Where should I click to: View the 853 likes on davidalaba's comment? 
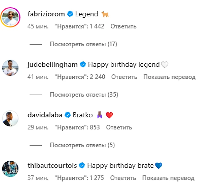click(x=77, y=128)
